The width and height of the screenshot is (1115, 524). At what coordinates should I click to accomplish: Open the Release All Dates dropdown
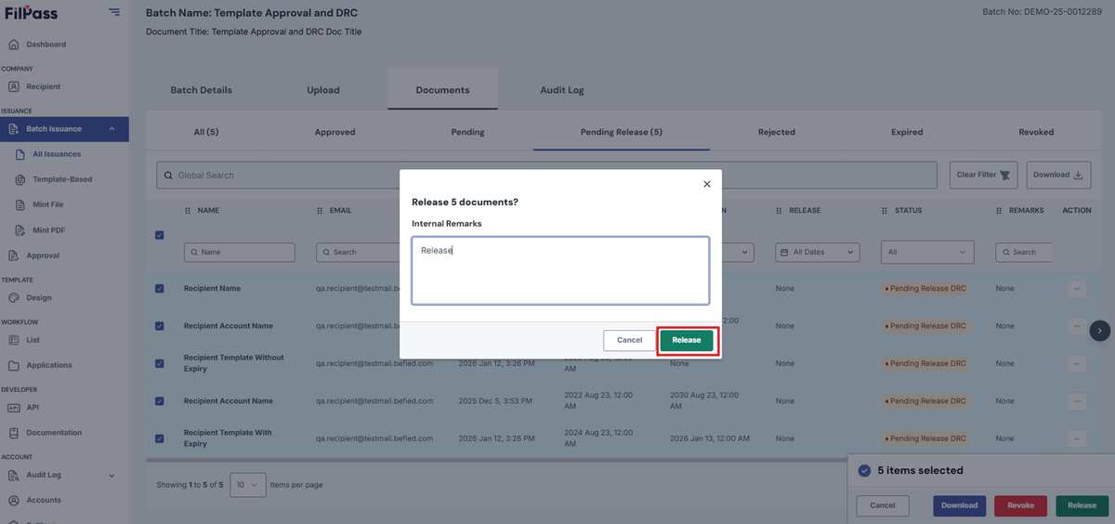[x=818, y=252]
